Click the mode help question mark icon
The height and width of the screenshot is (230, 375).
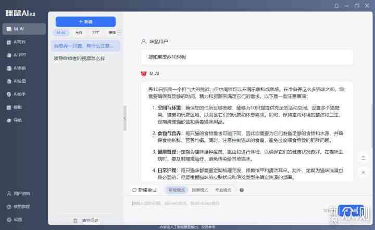coord(242,190)
